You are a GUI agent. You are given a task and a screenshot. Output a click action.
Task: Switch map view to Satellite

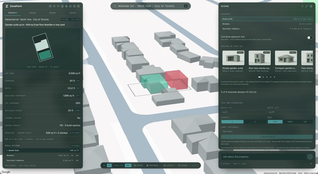point(118,165)
